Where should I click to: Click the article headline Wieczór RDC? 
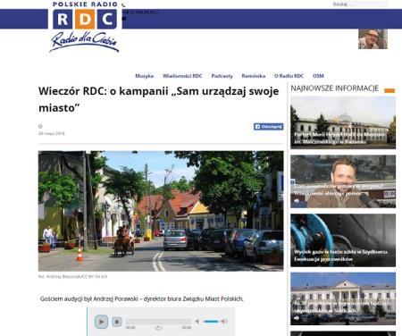[159, 99]
